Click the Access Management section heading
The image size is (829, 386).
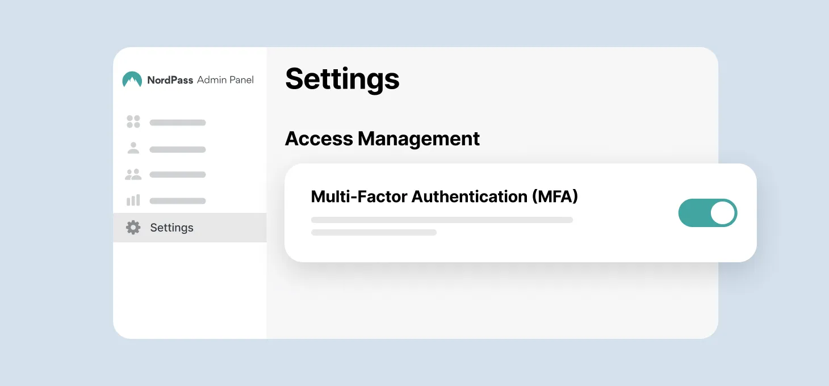coord(382,139)
